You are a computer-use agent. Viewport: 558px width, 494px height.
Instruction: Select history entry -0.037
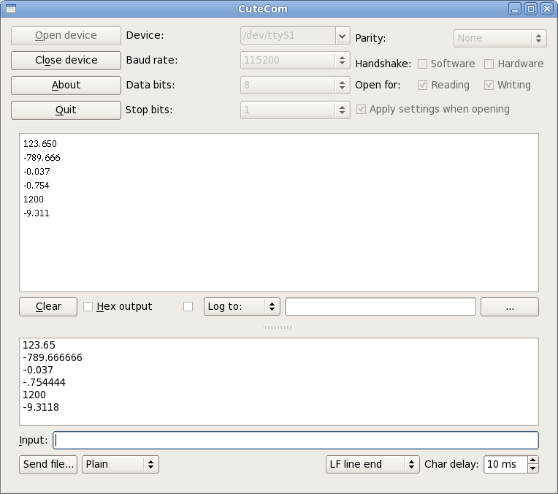[38, 370]
